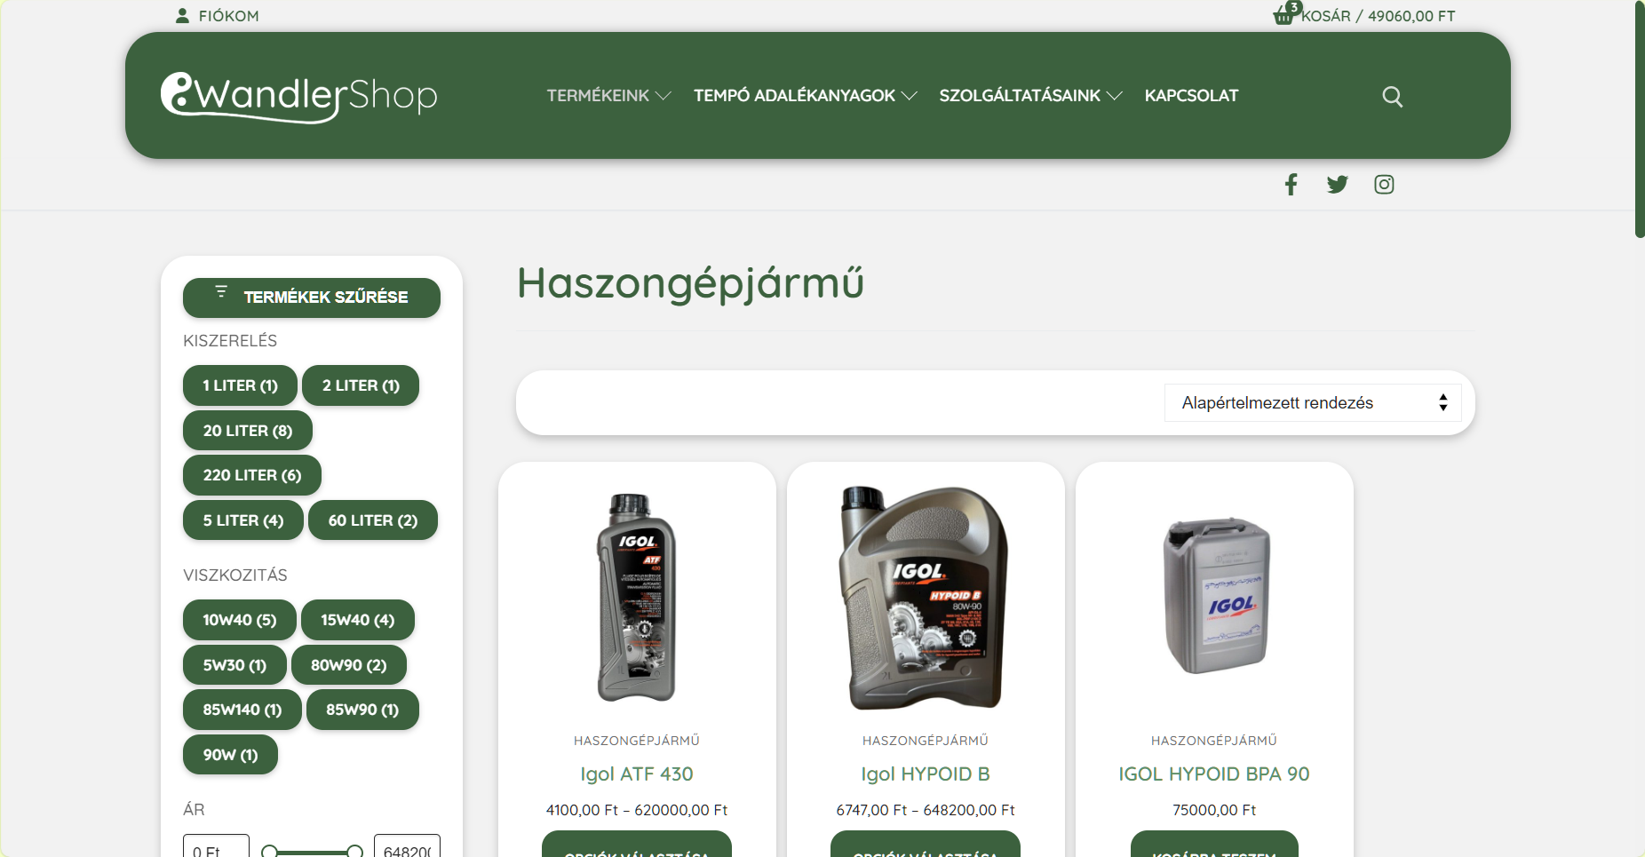The image size is (1645, 857).
Task: Click HASZONGÉPJÁRMŰ category above Igol HYPOID B
Action: click(x=926, y=741)
